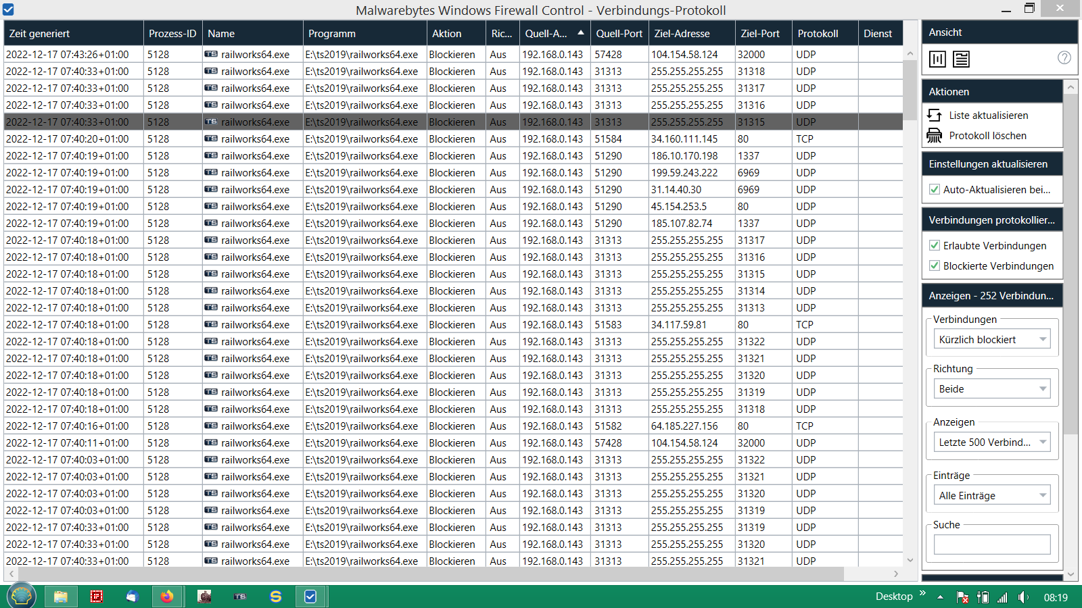Select the destination address 186.10.170.198
This screenshot has height=608, width=1082.
(x=684, y=155)
